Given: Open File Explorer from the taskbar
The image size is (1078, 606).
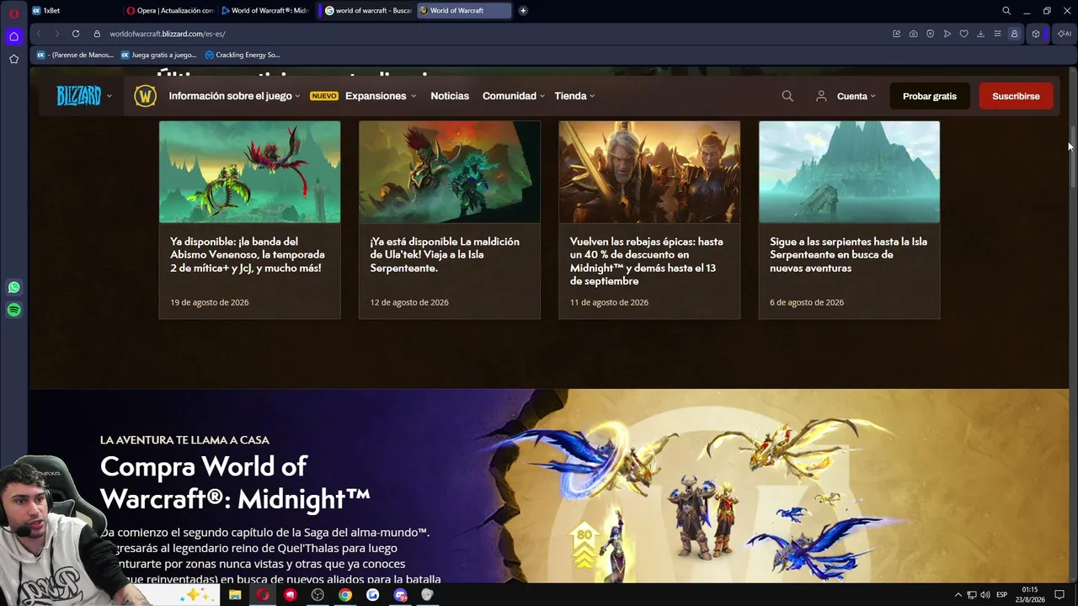Looking at the screenshot, I should (x=235, y=595).
